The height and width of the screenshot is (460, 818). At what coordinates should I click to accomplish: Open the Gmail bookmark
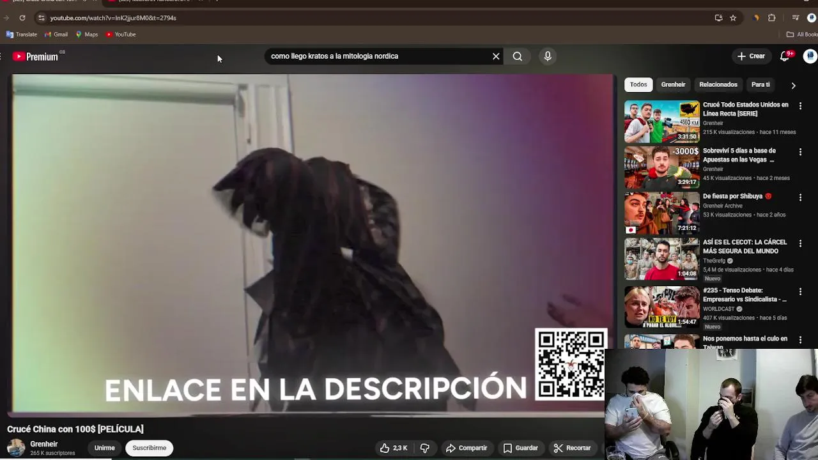coord(56,34)
